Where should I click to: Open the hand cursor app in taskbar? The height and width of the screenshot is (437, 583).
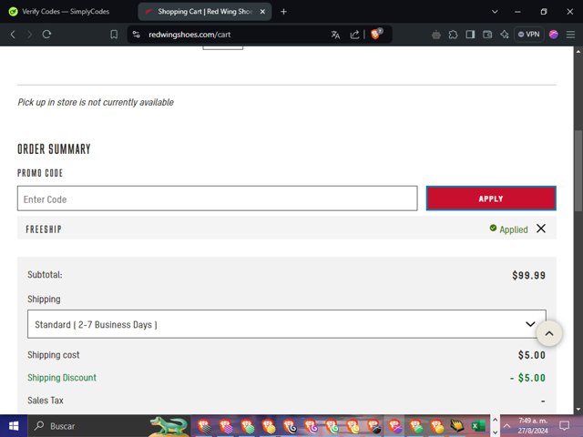[x=457, y=426]
